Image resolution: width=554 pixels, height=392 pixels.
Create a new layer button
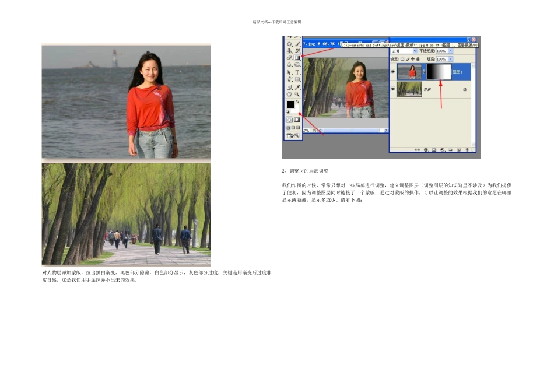click(x=458, y=149)
